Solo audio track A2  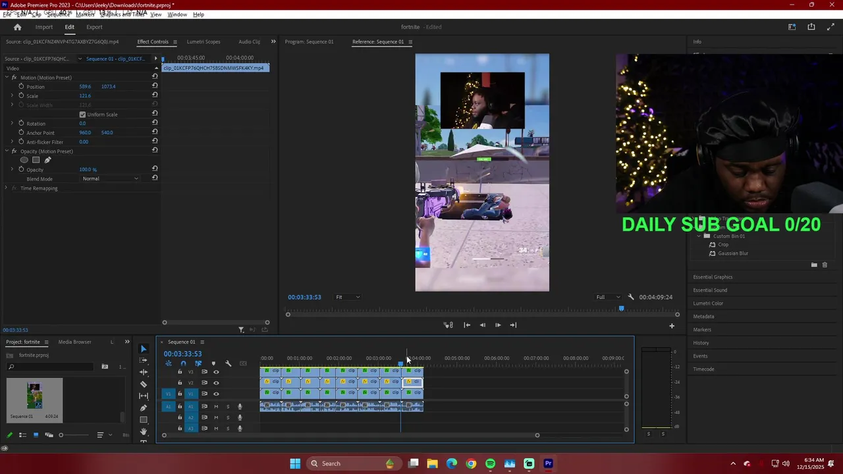click(228, 417)
